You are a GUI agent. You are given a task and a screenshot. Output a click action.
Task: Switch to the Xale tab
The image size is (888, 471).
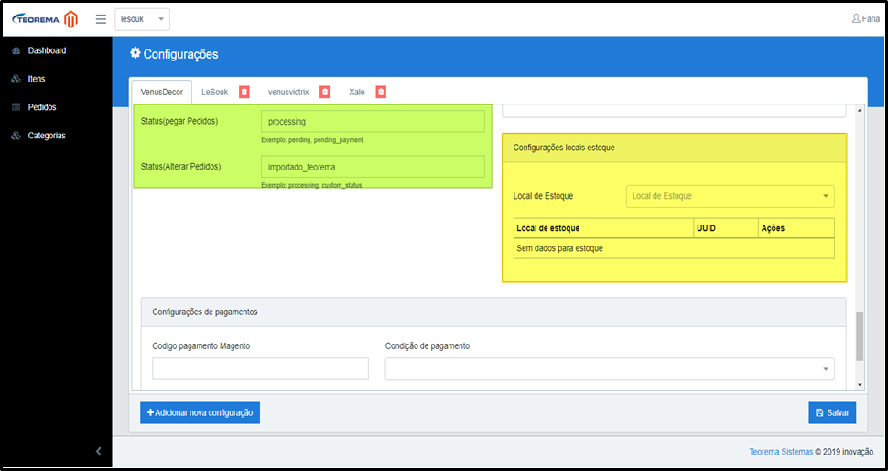pos(357,92)
